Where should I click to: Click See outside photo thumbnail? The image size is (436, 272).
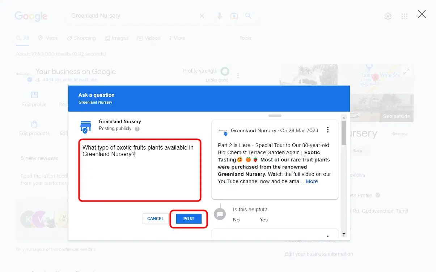(x=382, y=108)
